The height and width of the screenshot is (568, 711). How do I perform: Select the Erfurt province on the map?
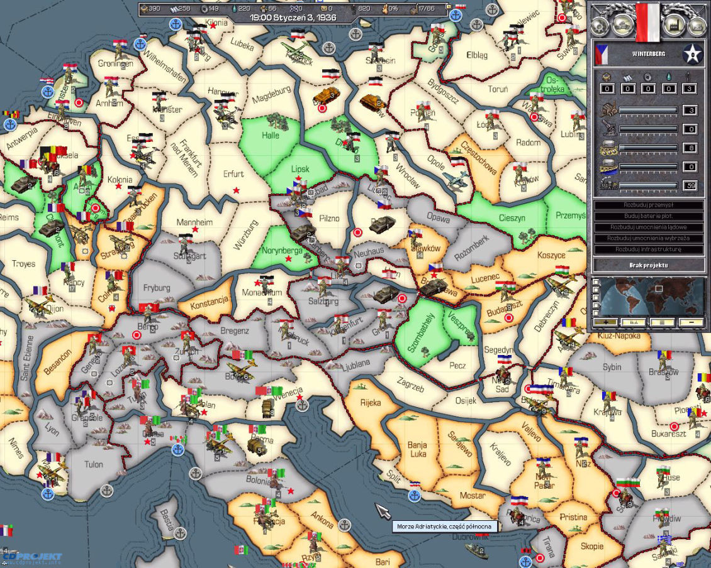coord(233,174)
